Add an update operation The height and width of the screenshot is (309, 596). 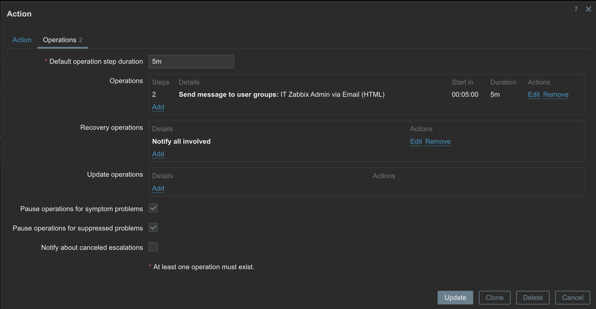158,188
